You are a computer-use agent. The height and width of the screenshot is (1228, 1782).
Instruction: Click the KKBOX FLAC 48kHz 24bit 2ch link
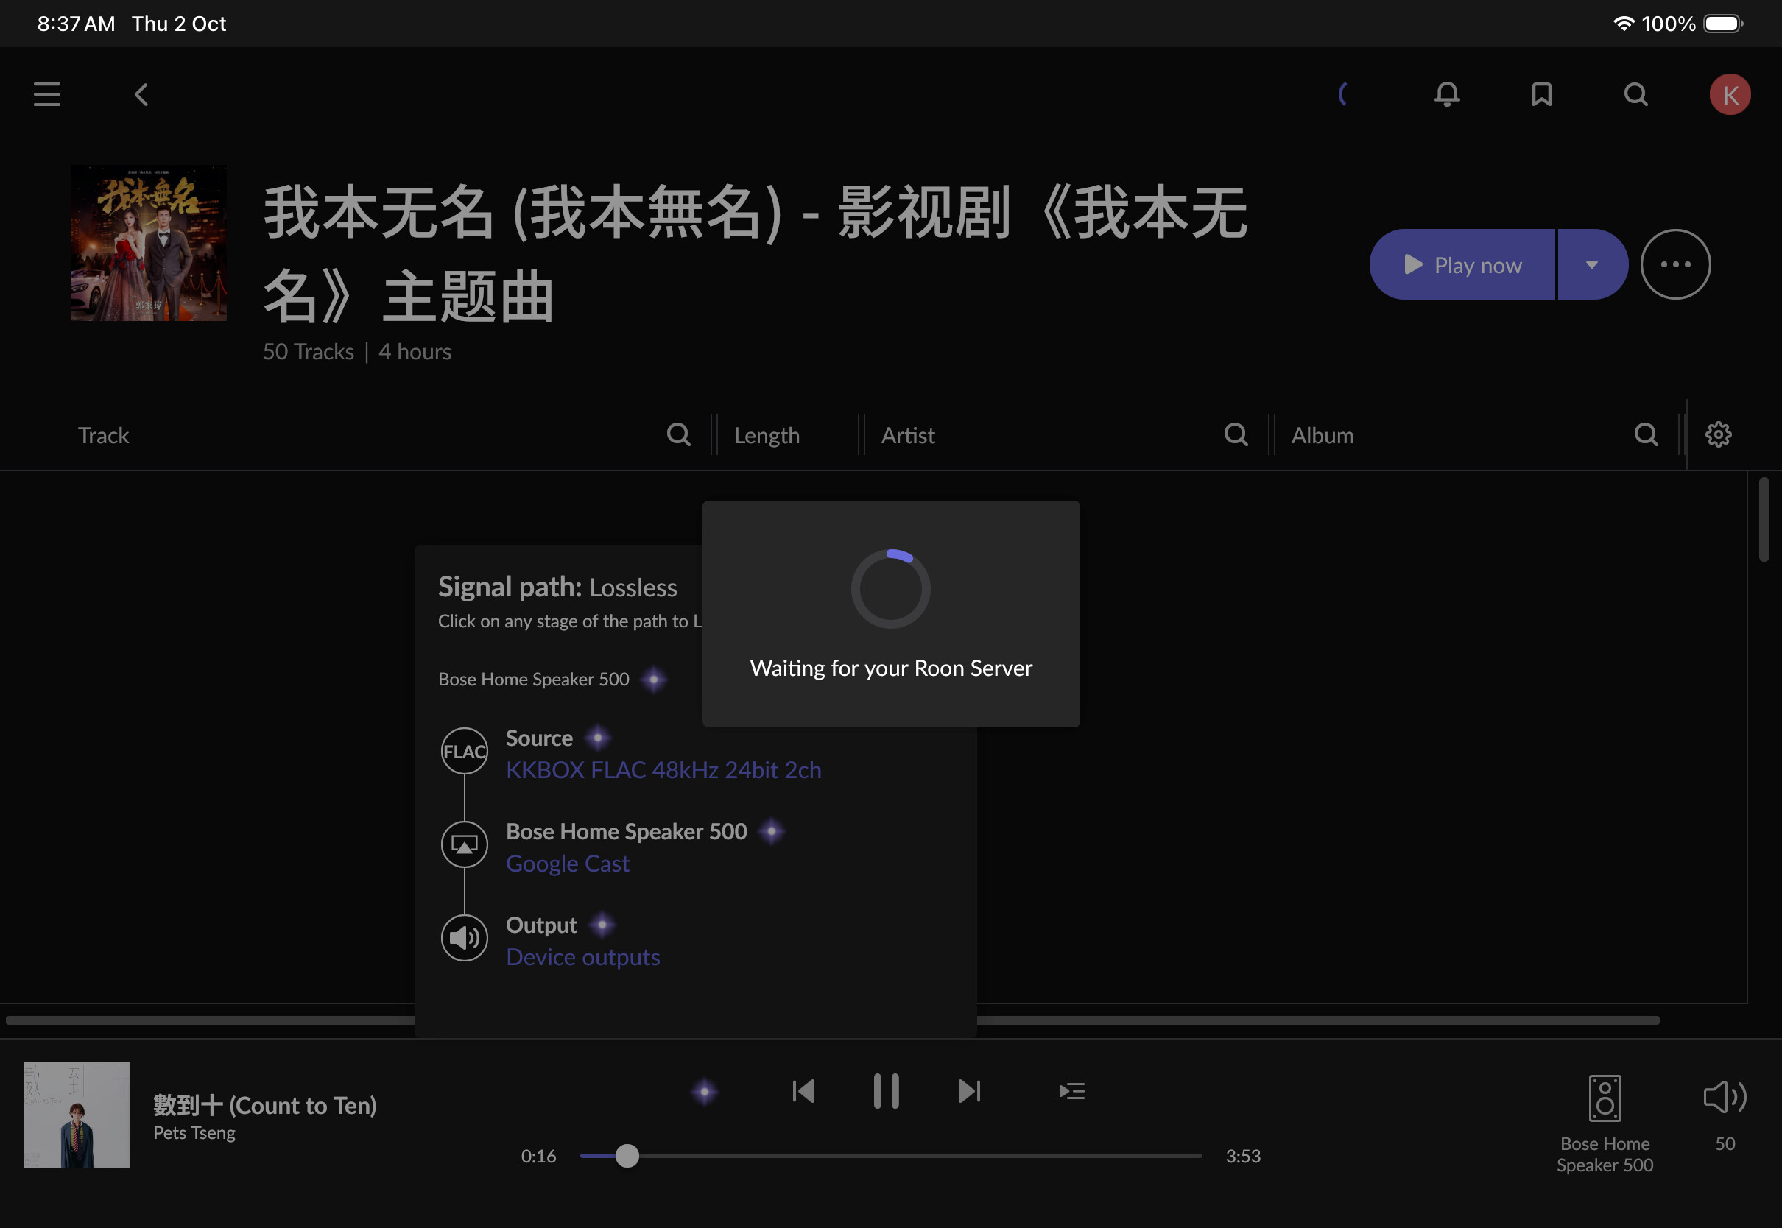663,770
